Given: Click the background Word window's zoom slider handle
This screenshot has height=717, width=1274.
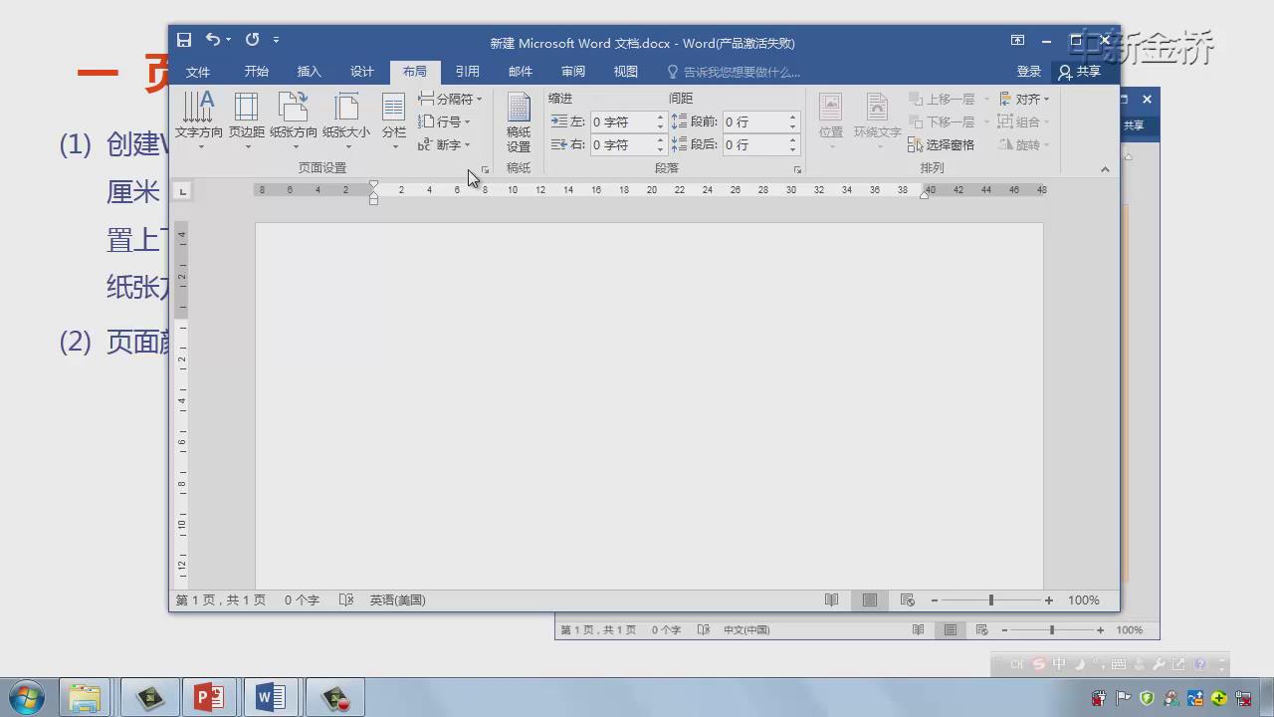Looking at the screenshot, I should coord(1052,630).
